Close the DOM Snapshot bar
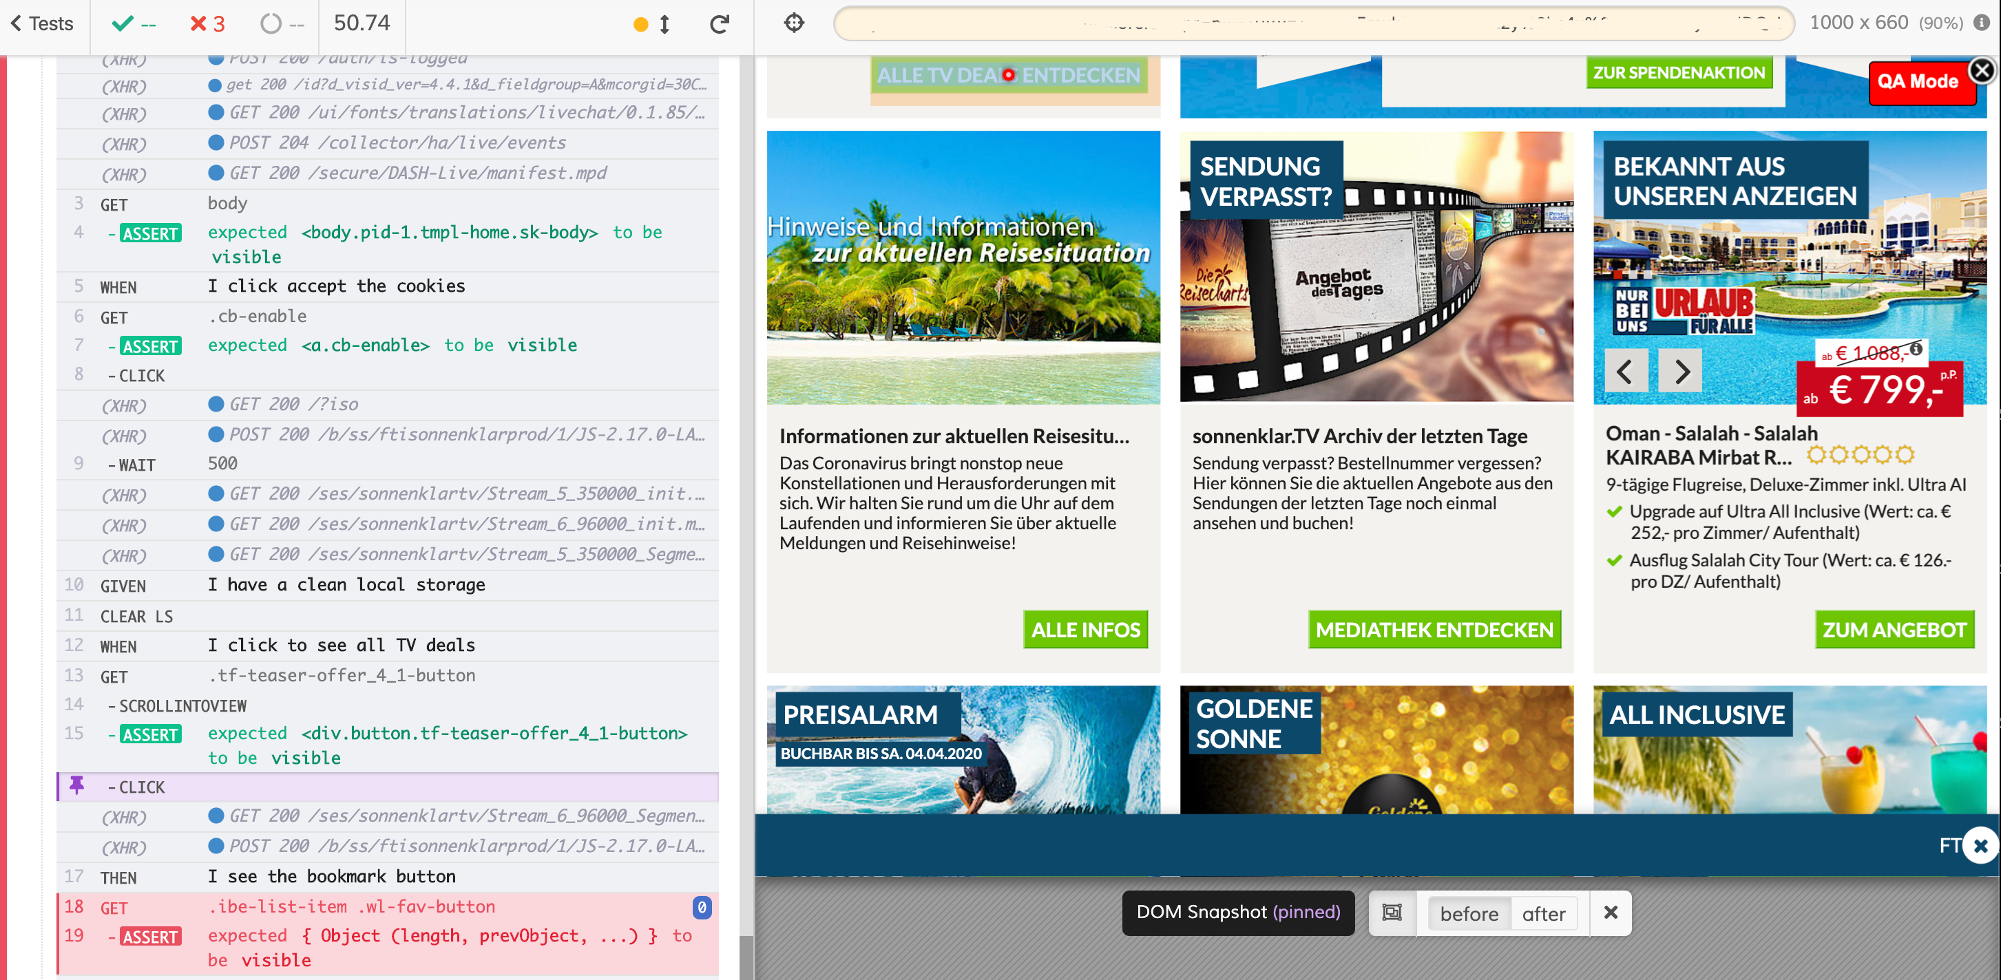 tap(1611, 913)
